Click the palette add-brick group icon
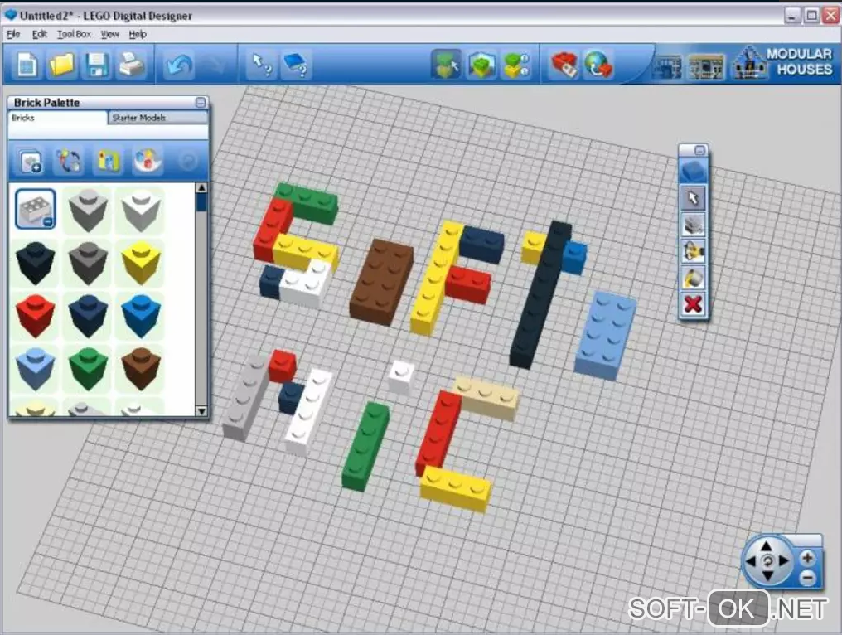842x635 pixels. point(31,161)
